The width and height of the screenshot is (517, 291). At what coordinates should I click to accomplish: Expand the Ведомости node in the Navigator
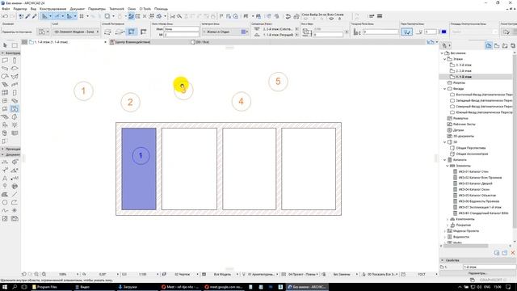tap(445, 237)
